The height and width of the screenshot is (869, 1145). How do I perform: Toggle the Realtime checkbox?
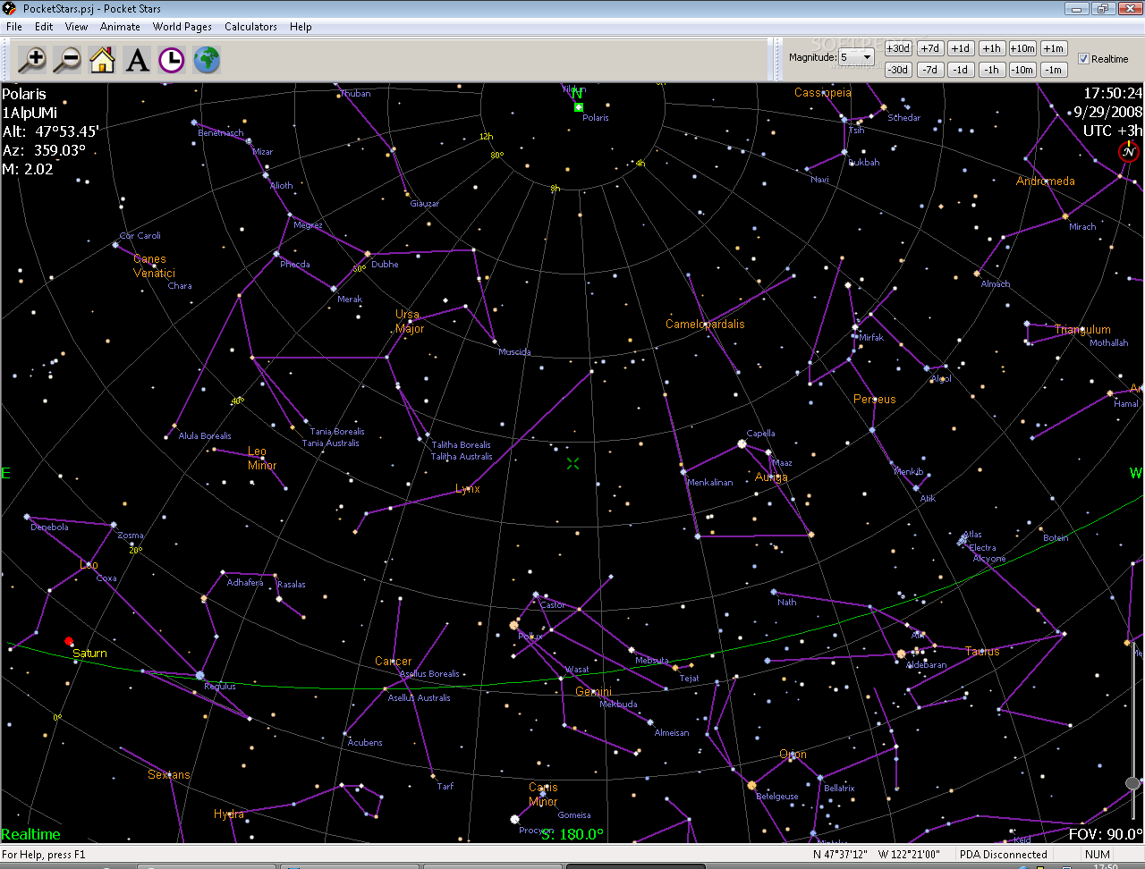1083,59
